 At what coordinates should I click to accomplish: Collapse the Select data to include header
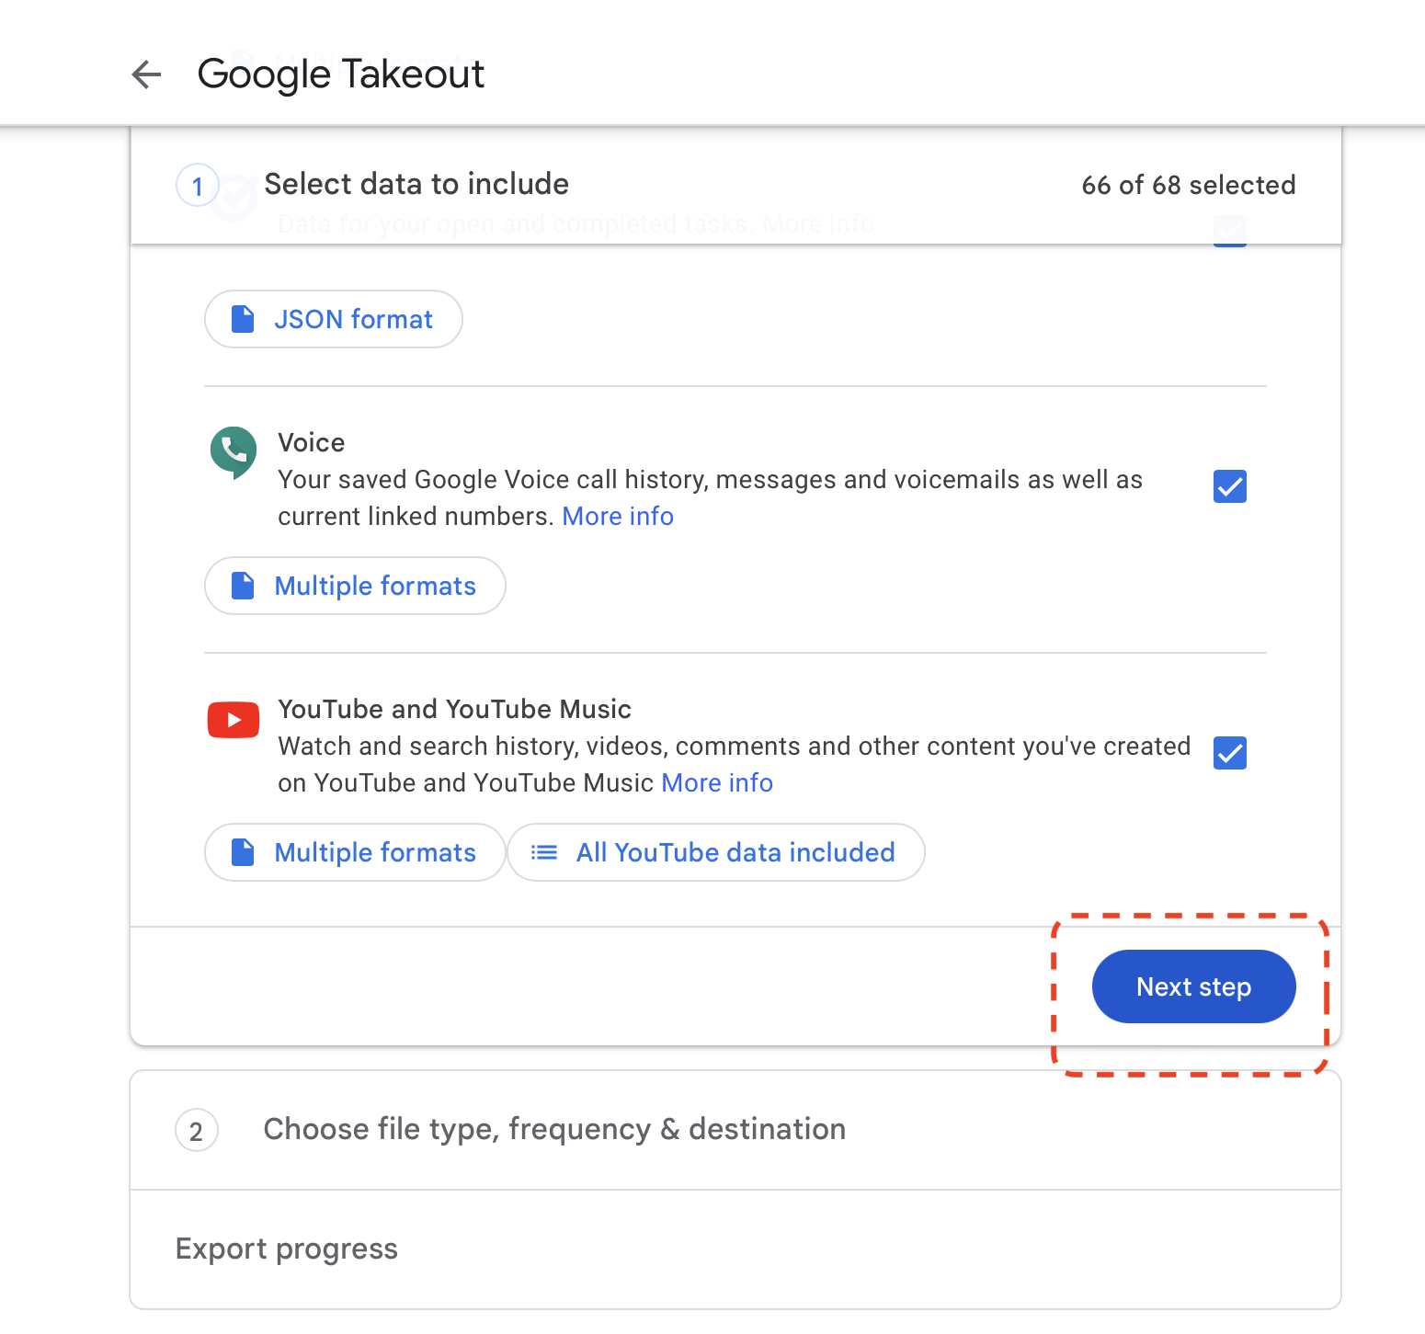pos(416,185)
